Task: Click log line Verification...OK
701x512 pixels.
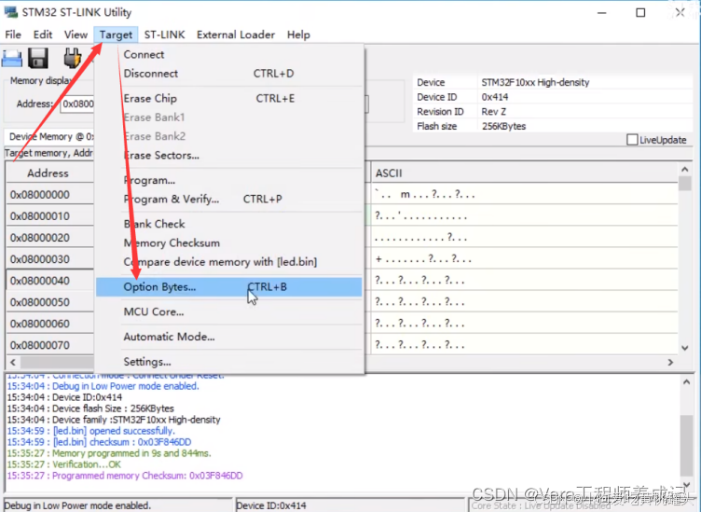Action: click(x=64, y=464)
